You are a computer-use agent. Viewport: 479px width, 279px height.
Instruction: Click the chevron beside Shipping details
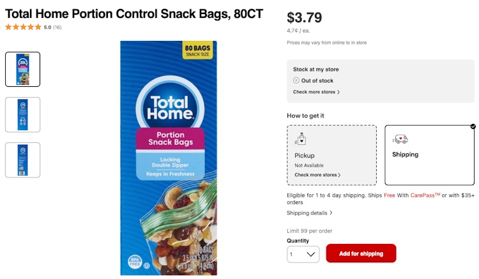pos(331,213)
